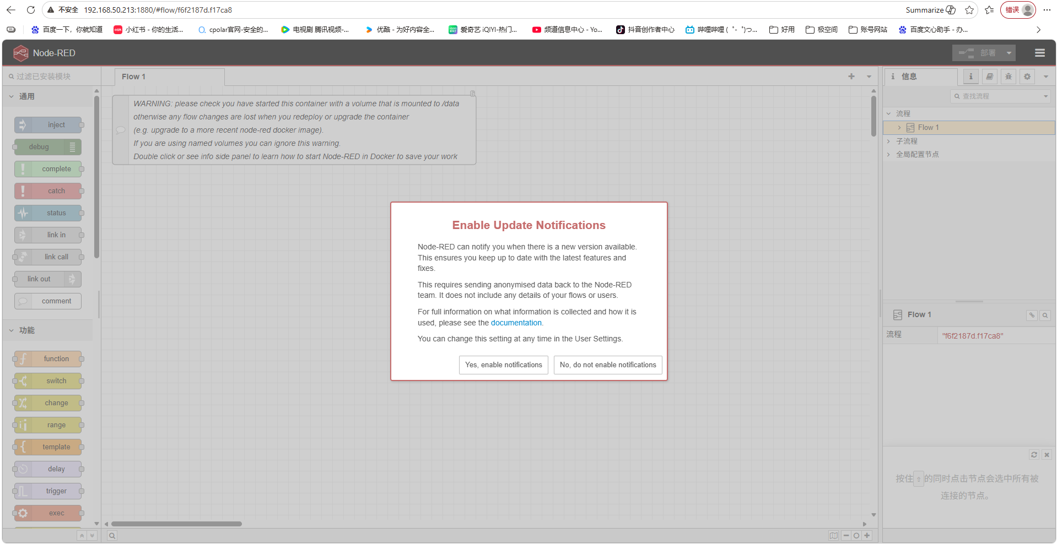This screenshot has width=1057, height=544.
Task: Open the palette search magnifier in footer
Action: pos(112,536)
